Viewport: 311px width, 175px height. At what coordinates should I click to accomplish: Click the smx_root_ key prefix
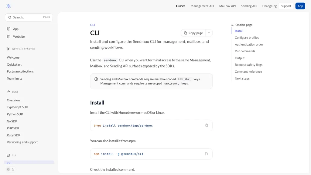[172, 84]
